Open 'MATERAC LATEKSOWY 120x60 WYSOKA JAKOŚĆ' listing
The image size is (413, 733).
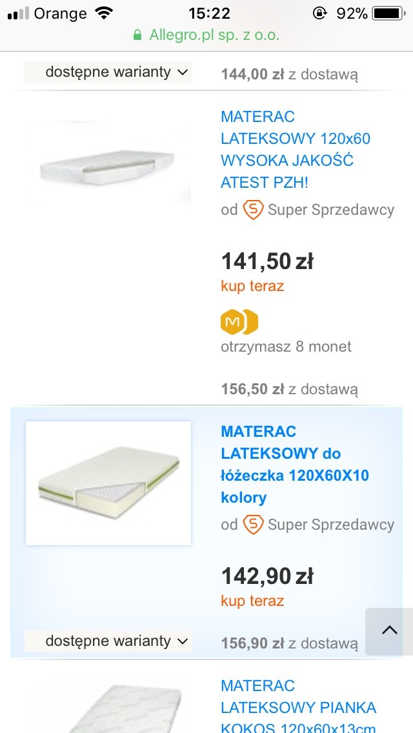click(x=296, y=150)
